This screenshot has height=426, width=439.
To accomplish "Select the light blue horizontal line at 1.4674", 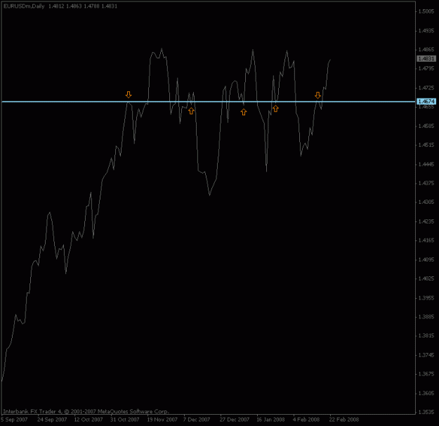I will coord(209,101).
